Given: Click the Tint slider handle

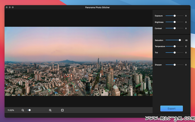Looking at the screenshot, I should [175, 53].
